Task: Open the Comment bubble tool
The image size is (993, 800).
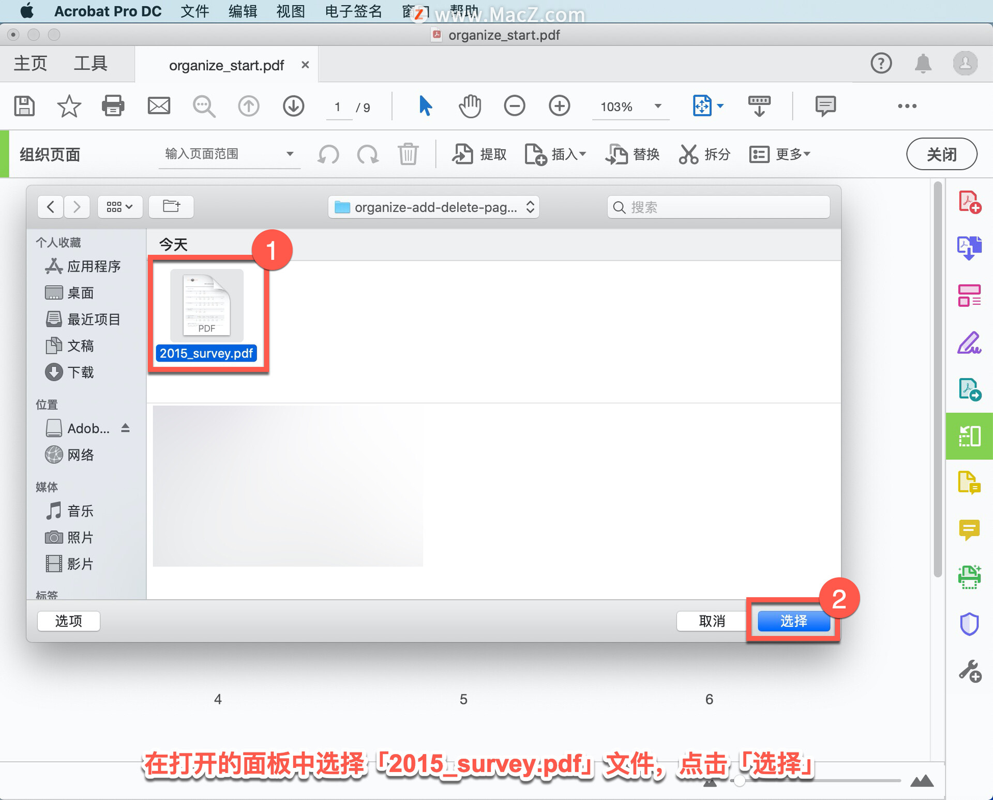Action: point(825,106)
